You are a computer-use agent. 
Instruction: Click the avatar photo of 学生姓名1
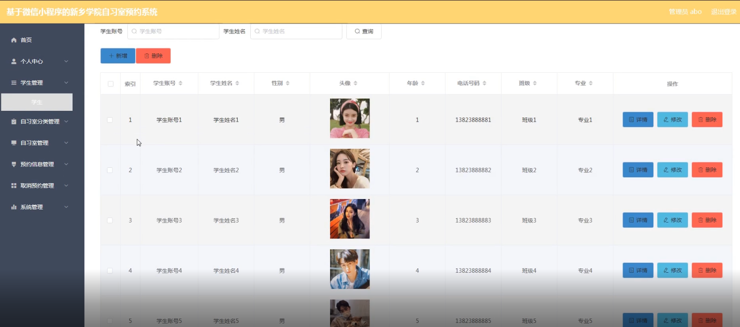[x=350, y=118]
